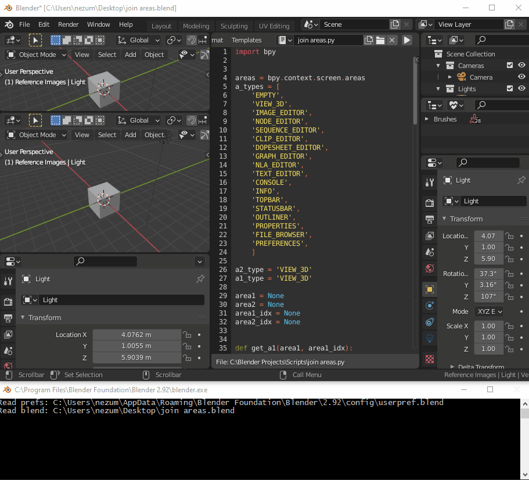Toggle snapping magnet in upper viewport

pos(192,40)
